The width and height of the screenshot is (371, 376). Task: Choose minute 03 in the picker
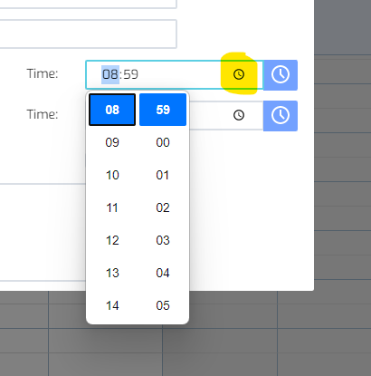tap(163, 240)
